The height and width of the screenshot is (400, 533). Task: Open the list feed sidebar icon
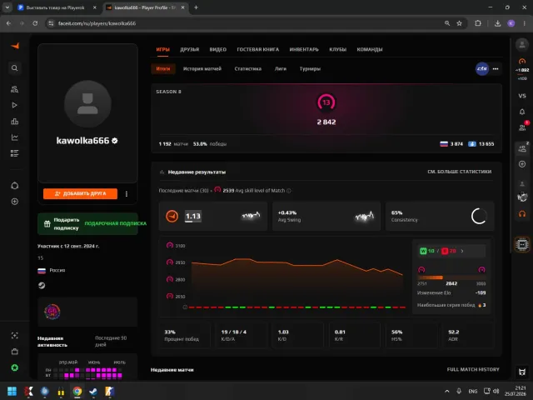coord(14,153)
